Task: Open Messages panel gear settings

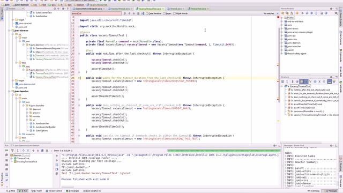Action: [332, 145]
